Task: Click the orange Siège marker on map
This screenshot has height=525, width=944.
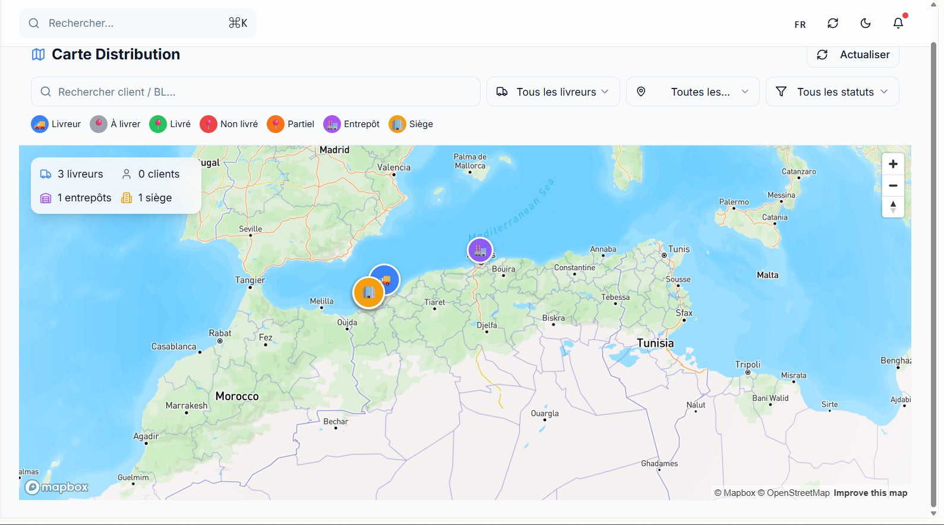Action: pyautogui.click(x=368, y=293)
